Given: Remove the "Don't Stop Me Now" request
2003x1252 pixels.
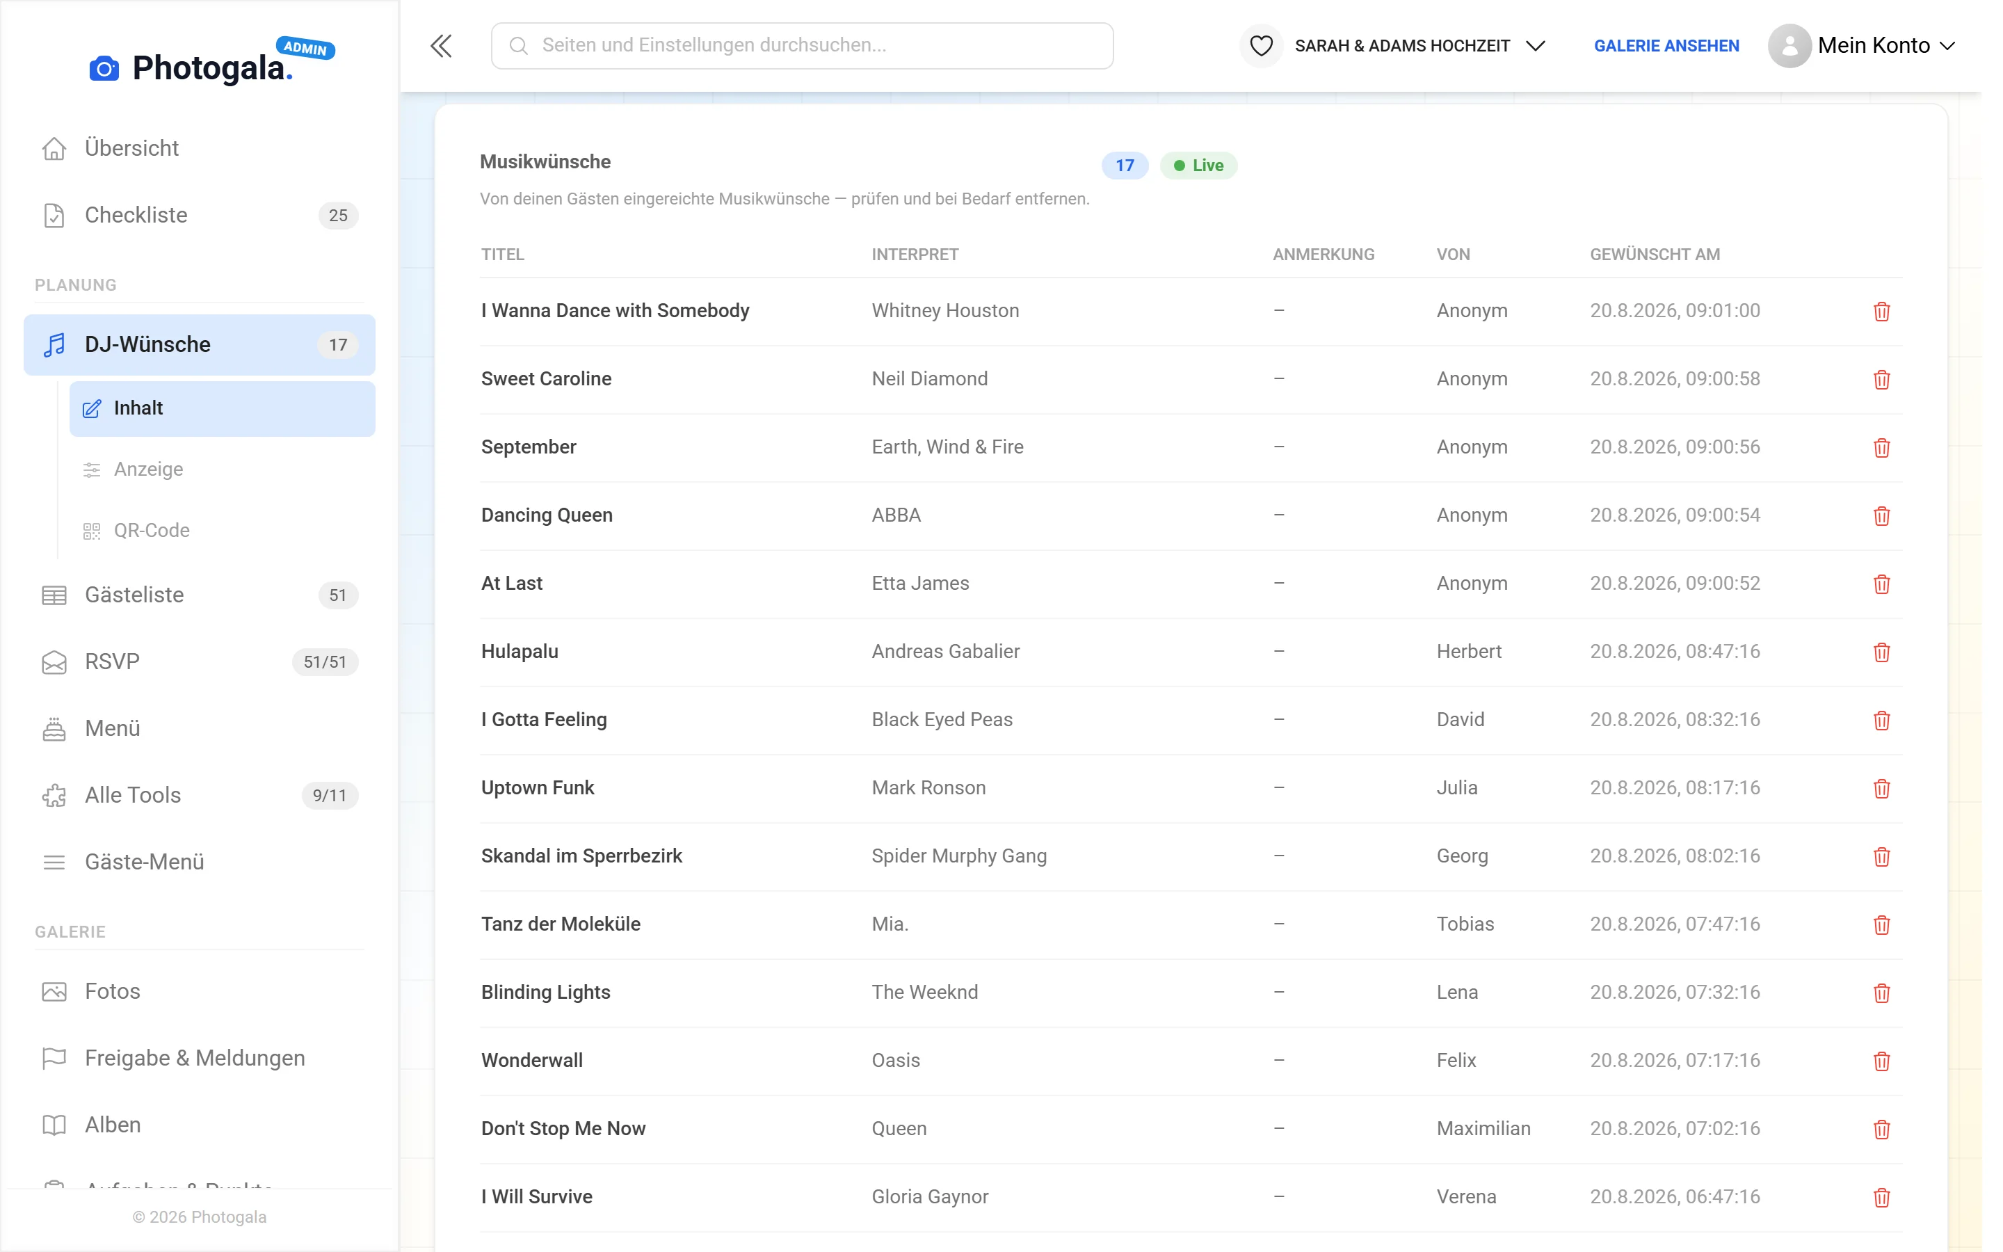Looking at the screenshot, I should (x=1881, y=1130).
